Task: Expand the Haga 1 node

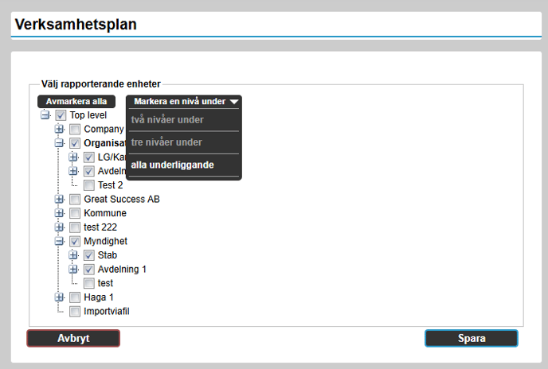Action: tap(59, 297)
